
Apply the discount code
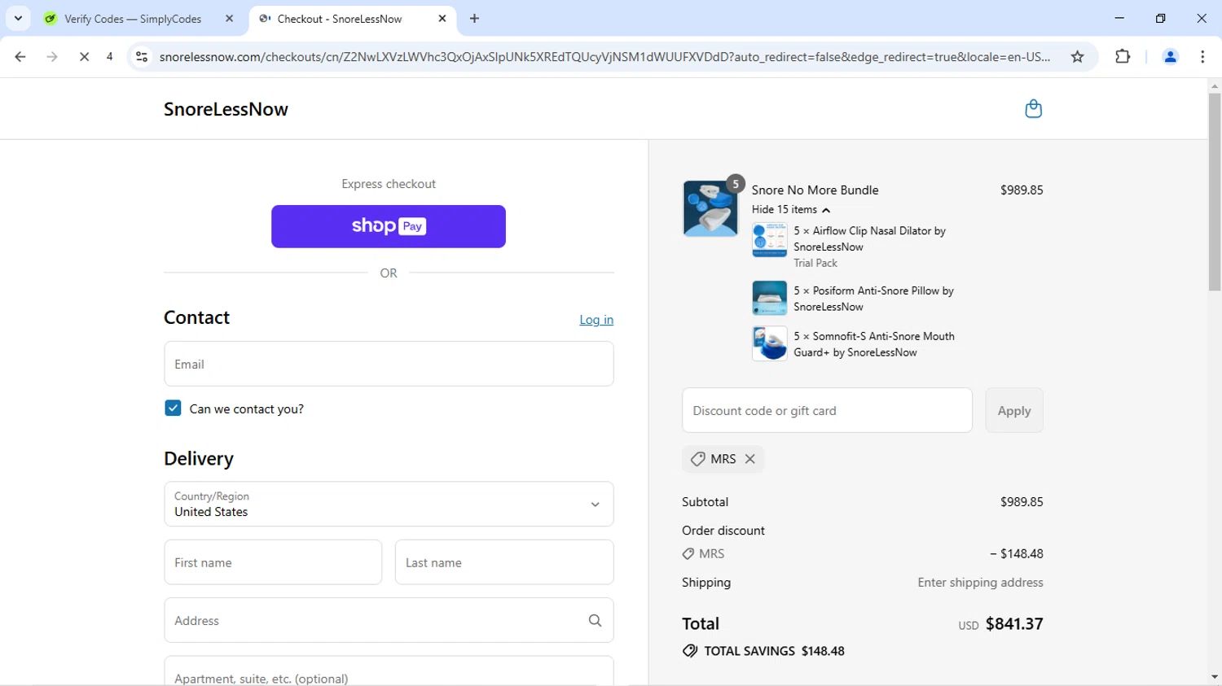tap(1014, 411)
